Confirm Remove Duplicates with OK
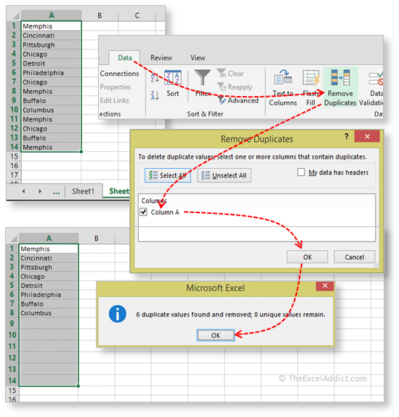This screenshot has height=417, width=399. coord(307,257)
